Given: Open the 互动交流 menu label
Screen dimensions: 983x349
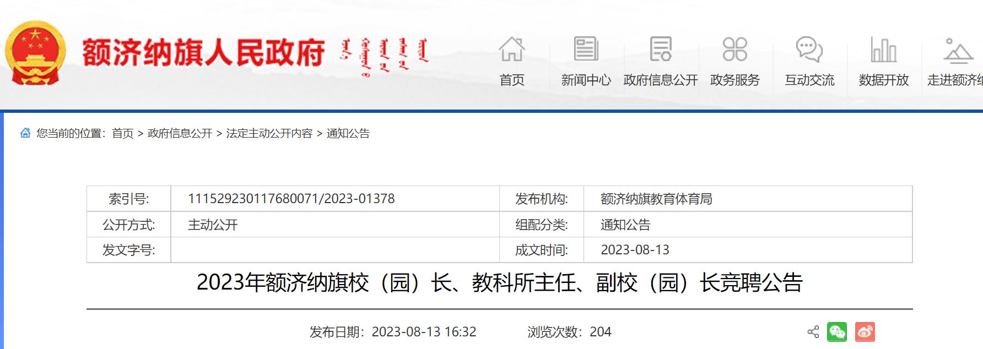Looking at the screenshot, I should (809, 80).
